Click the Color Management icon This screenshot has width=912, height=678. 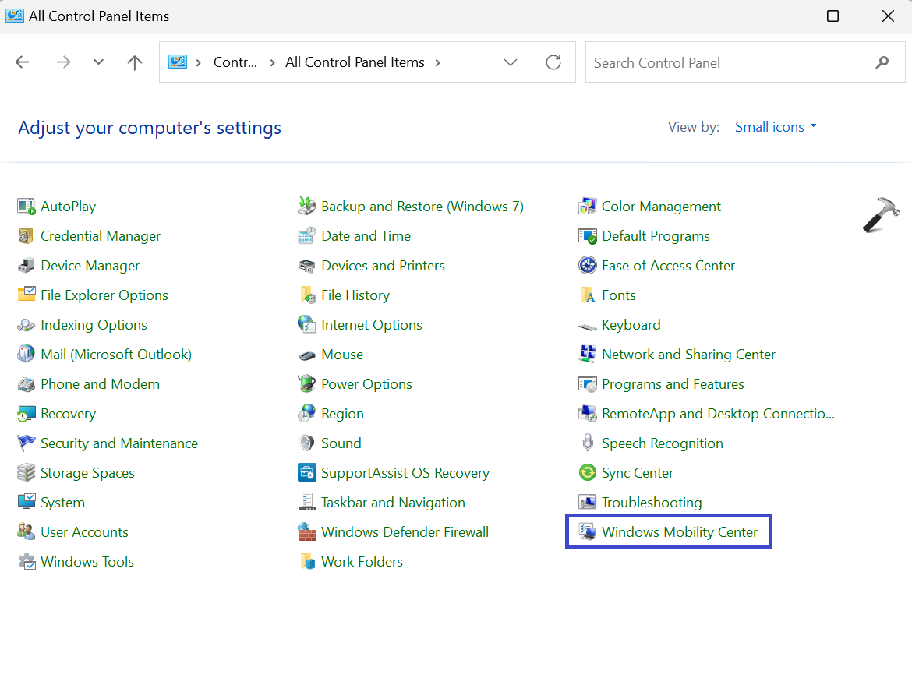(x=587, y=207)
